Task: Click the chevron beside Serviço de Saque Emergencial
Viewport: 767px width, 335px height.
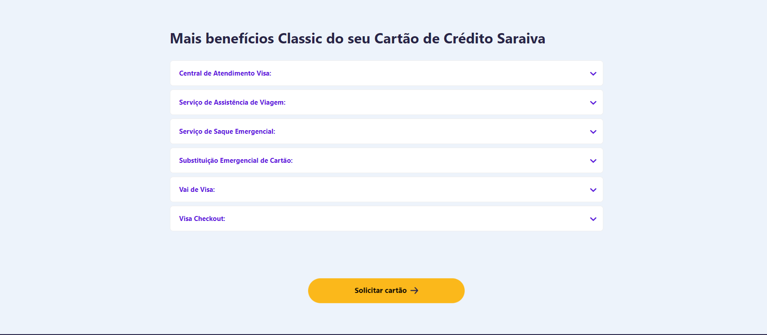Action: tap(593, 132)
